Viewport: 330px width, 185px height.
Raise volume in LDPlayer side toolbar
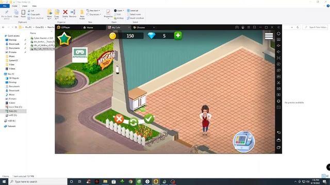click(278, 46)
